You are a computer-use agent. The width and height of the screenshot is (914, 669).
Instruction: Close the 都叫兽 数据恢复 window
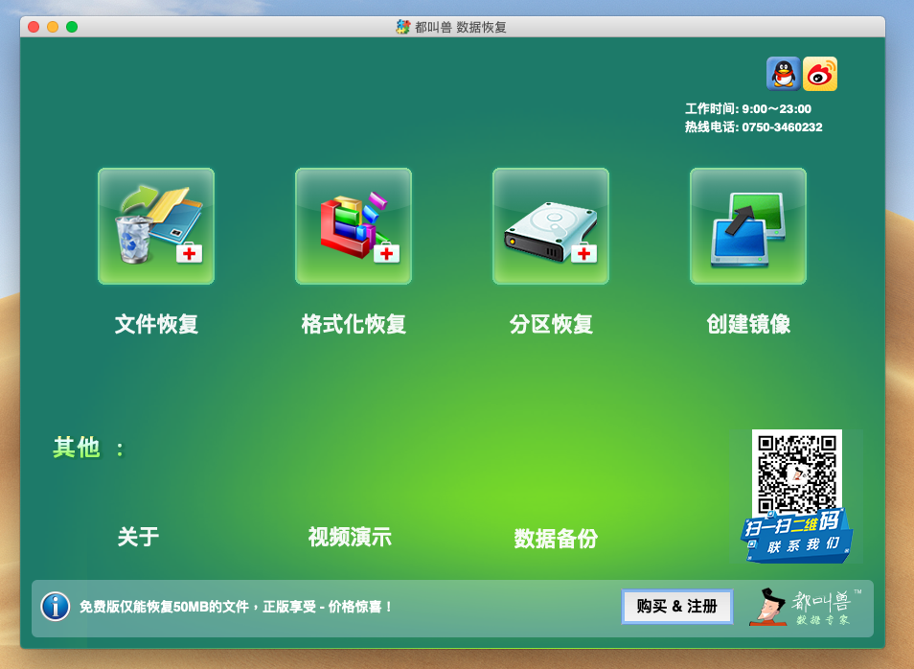pyautogui.click(x=34, y=27)
